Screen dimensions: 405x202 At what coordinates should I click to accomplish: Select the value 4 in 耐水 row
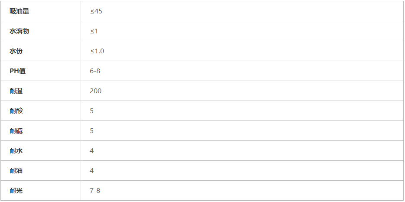92,151
